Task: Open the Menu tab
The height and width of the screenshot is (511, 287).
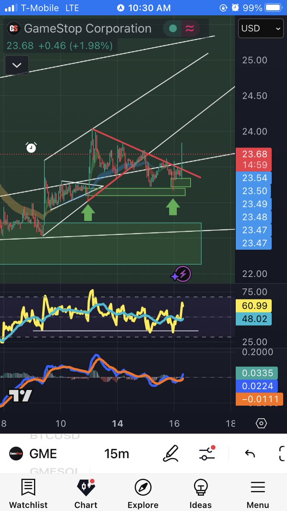Action: (258, 494)
